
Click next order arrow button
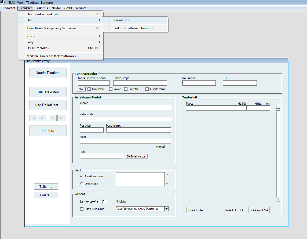[x=53, y=118]
